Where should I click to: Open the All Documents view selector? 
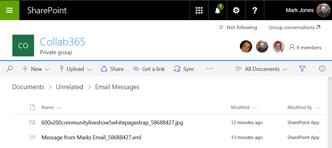tap(261, 69)
